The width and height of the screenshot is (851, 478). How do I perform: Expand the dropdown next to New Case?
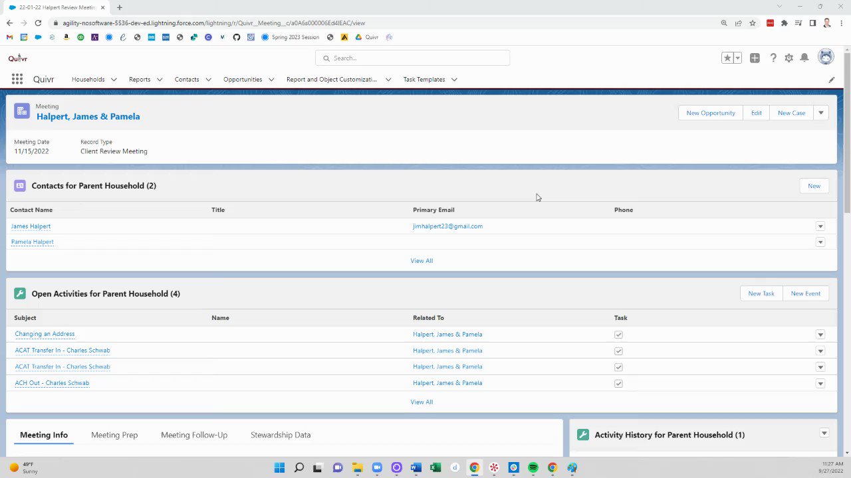[x=820, y=113]
